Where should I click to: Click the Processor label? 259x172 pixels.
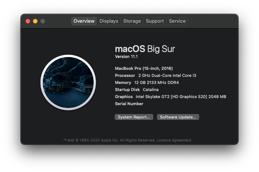[125, 75]
